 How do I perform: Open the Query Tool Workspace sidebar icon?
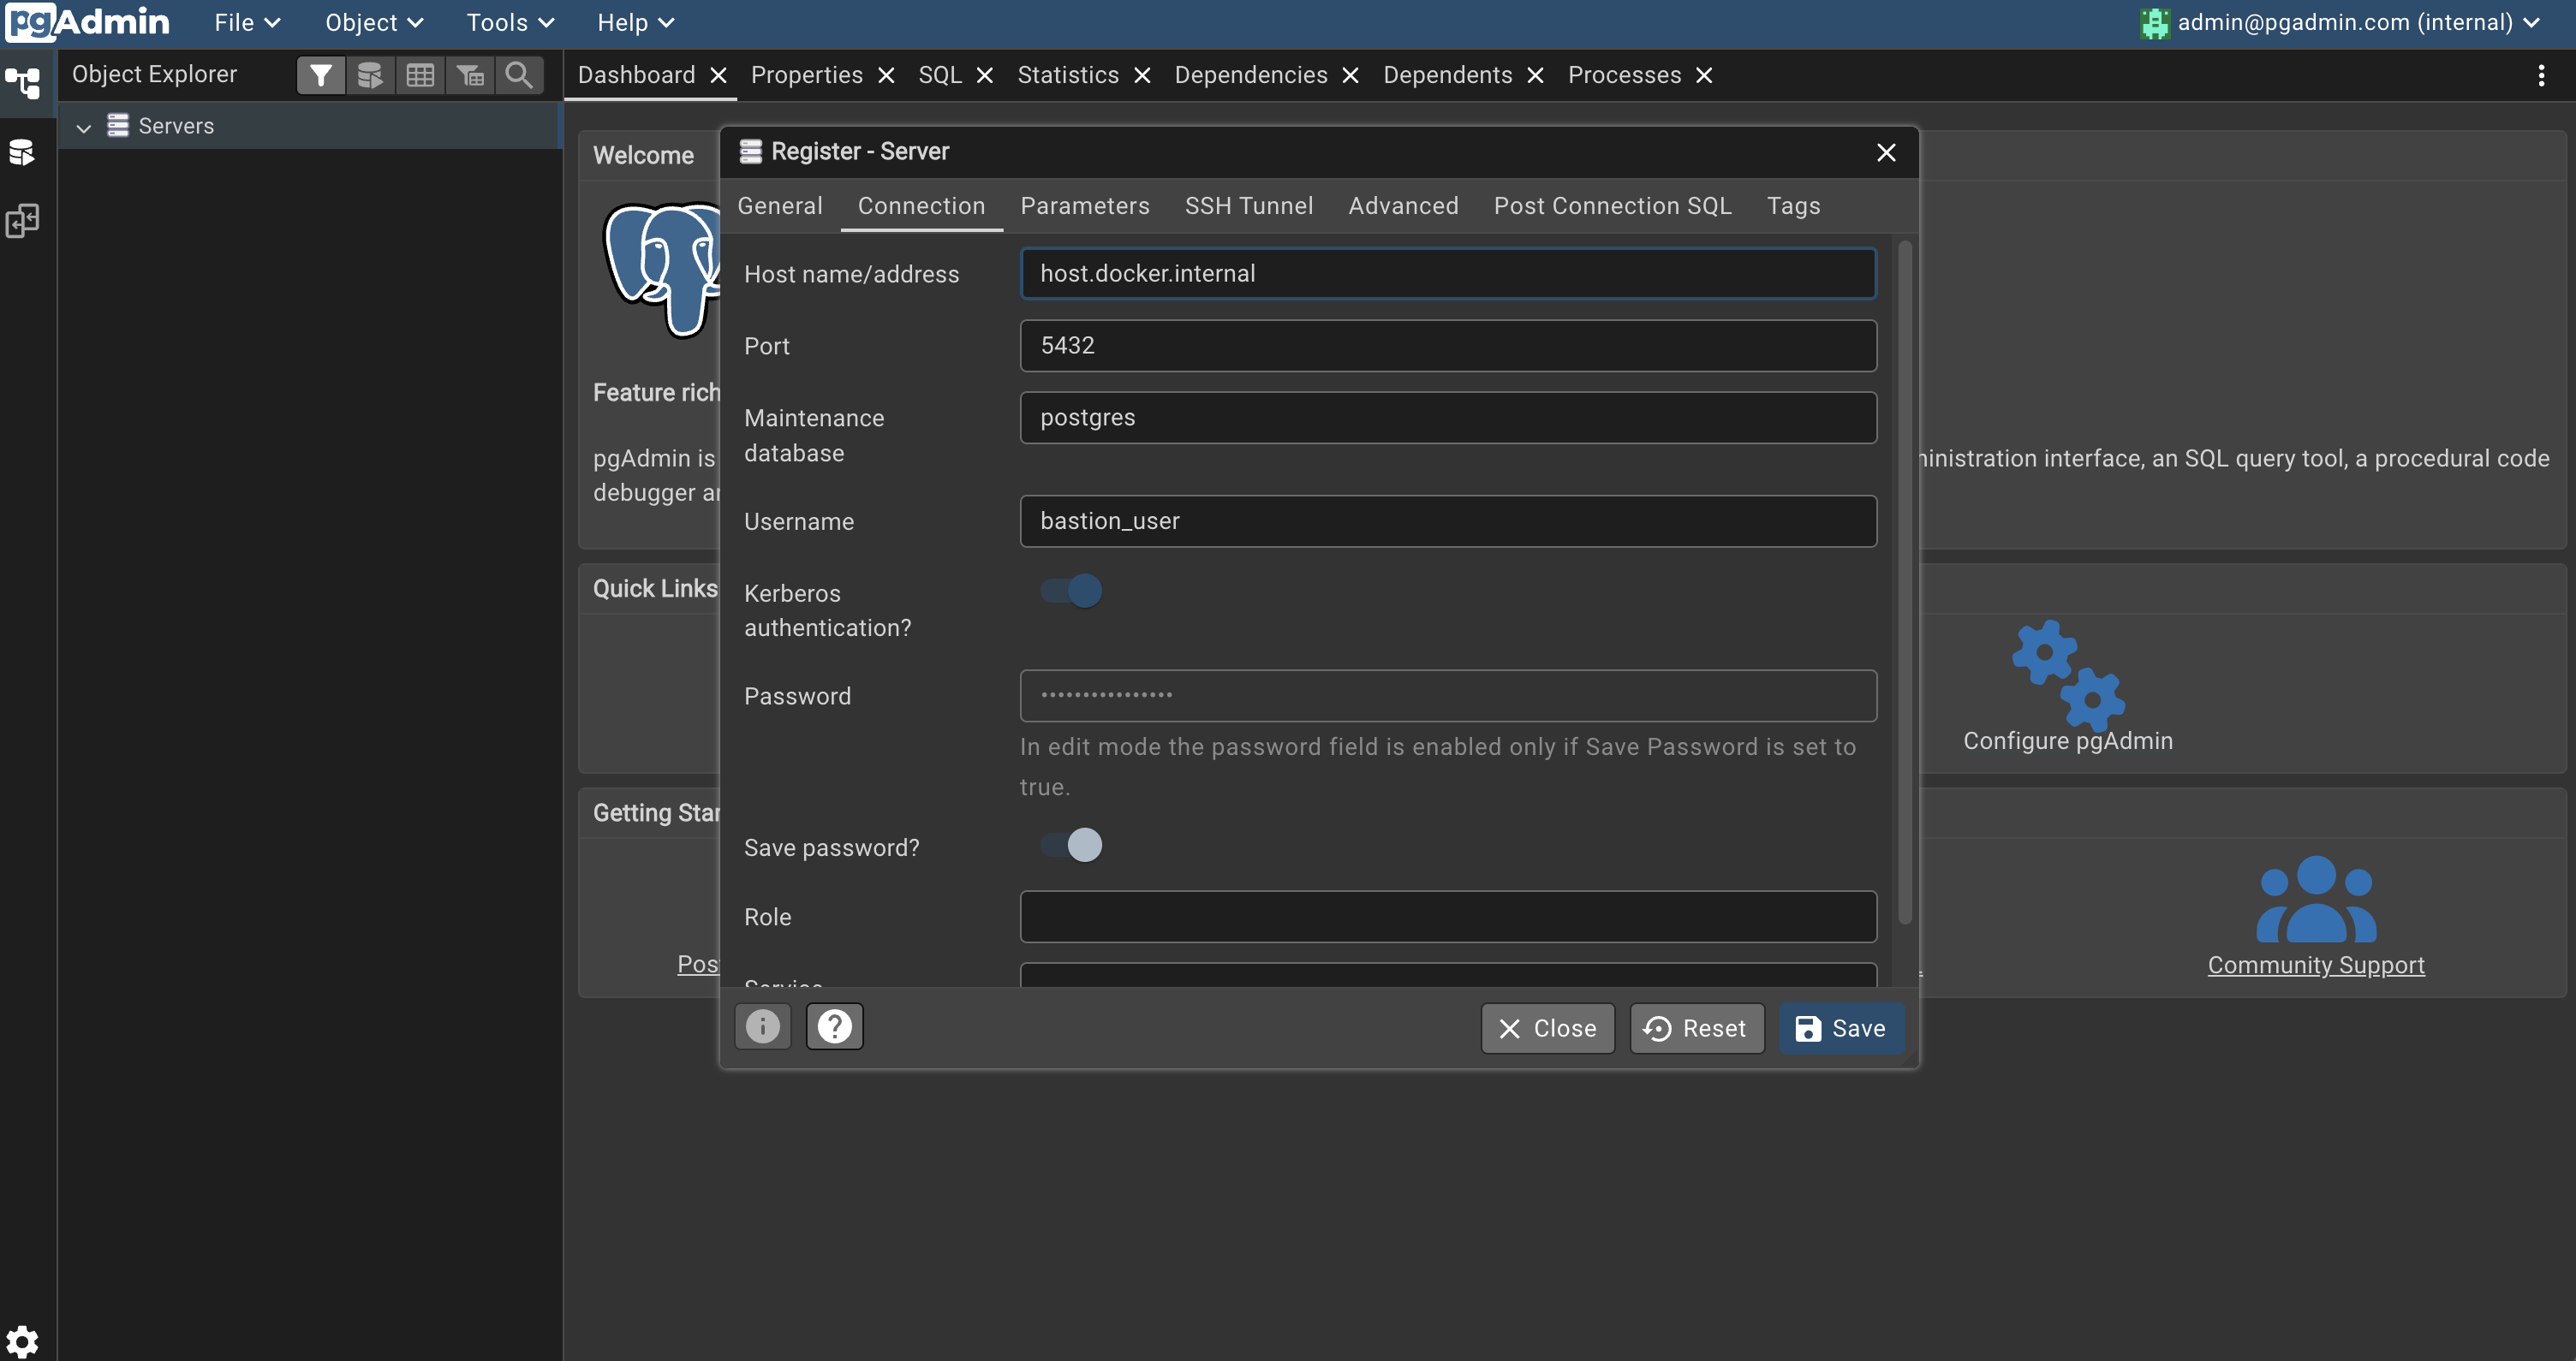tap(22, 152)
